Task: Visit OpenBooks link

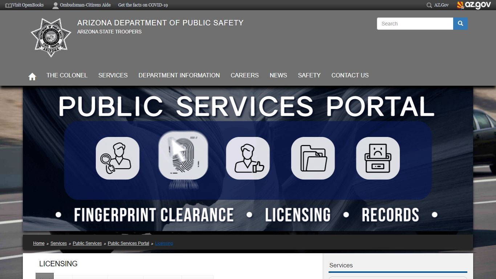Action: (x=28, y=5)
